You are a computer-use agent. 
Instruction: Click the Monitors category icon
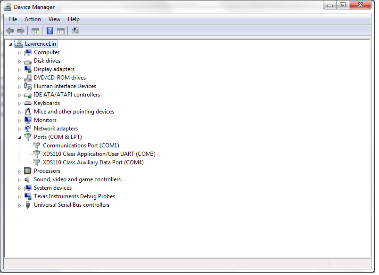[28, 120]
